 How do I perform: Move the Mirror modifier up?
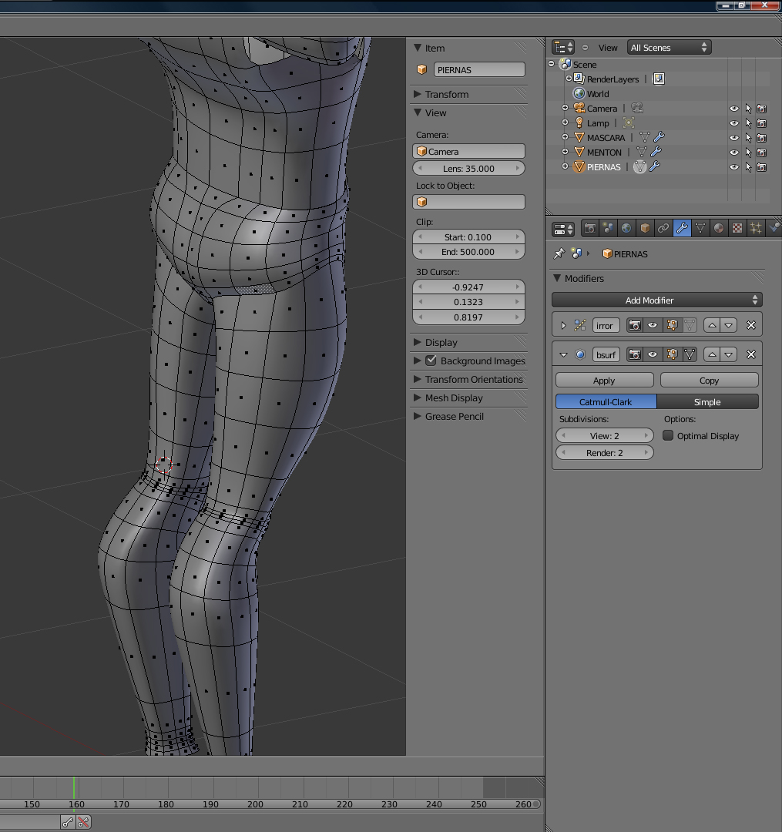712,325
